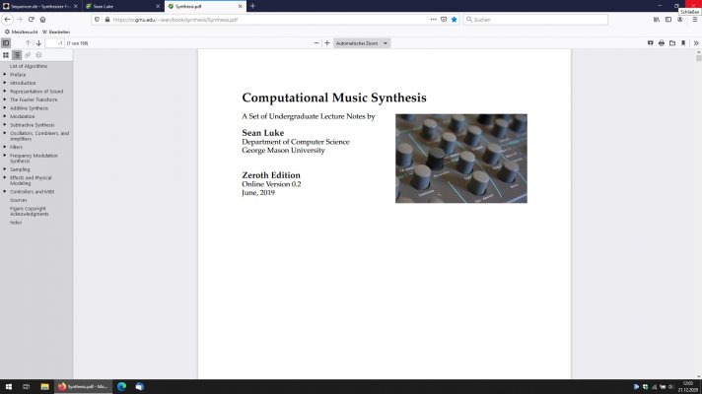Open Effects and Physical Modeling entry
Image resolution: width=702 pixels, height=394 pixels.
pyautogui.click(x=31, y=180)
